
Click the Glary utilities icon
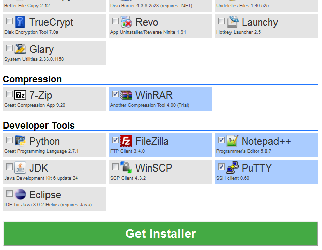click(20, 49)
